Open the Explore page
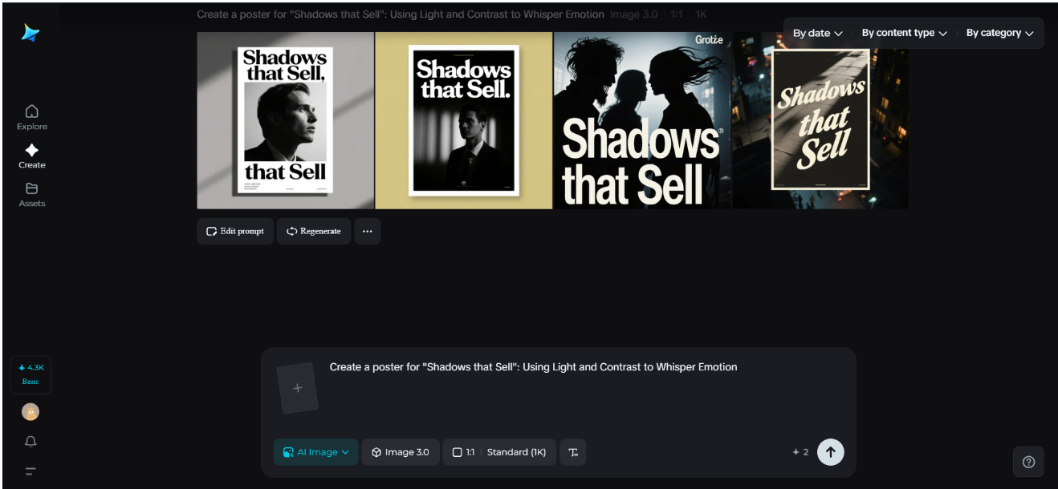The width and height of the screenshot is (1058, 489). coord(32,117)
